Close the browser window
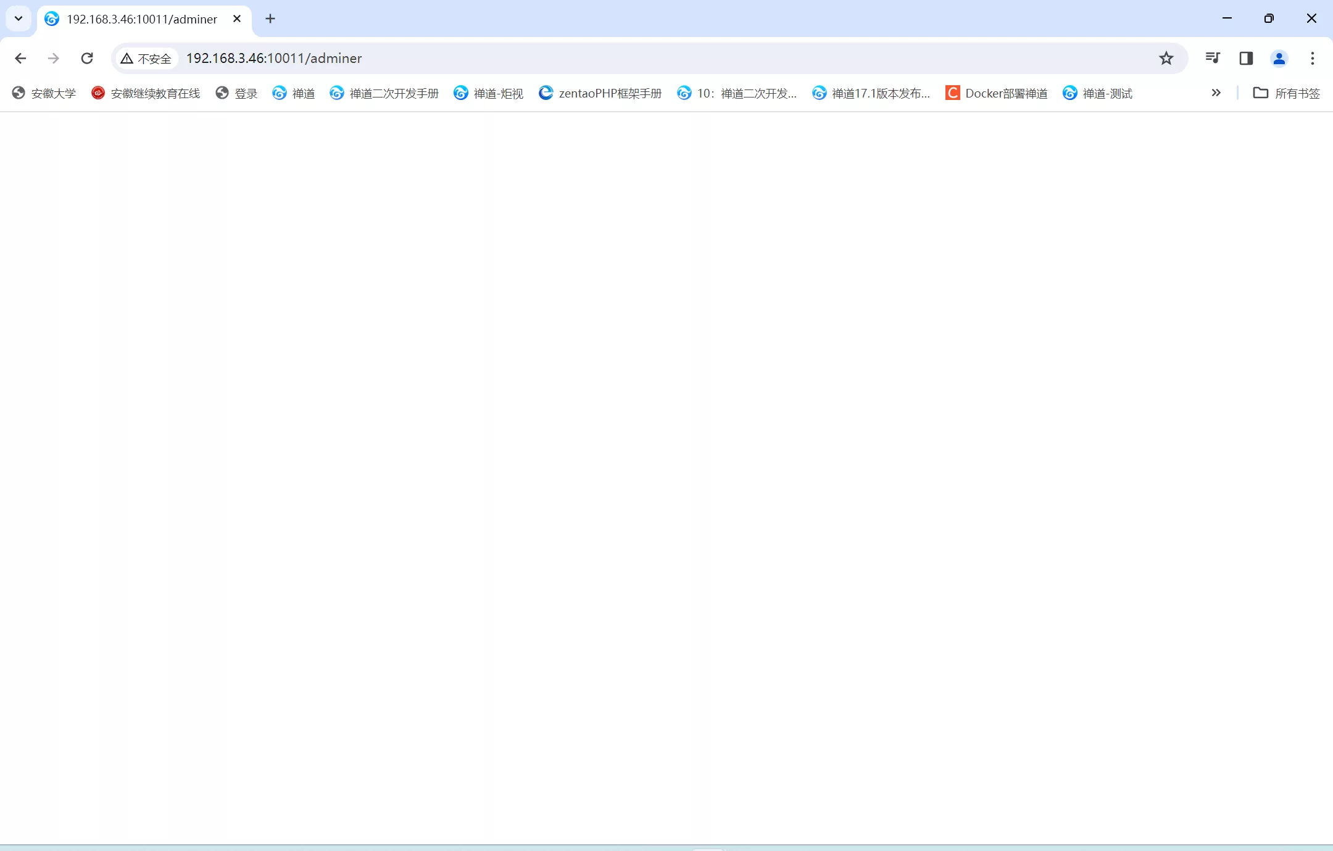This screenshot has height=851, width=1333. (x=1311, y=19)
